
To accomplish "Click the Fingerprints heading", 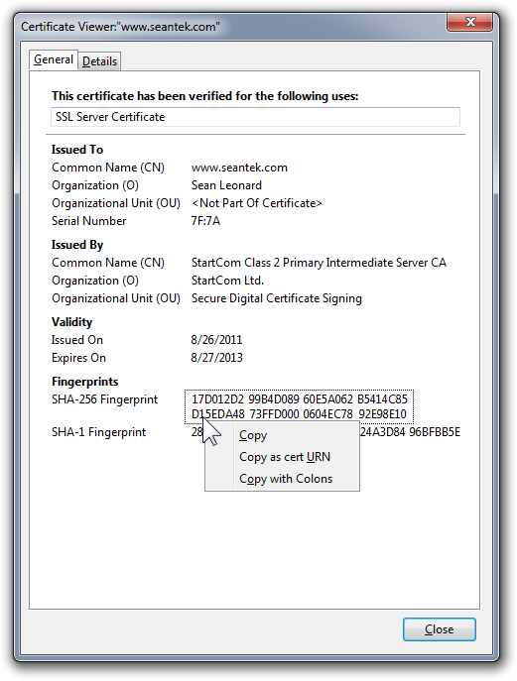I will 84,382.
